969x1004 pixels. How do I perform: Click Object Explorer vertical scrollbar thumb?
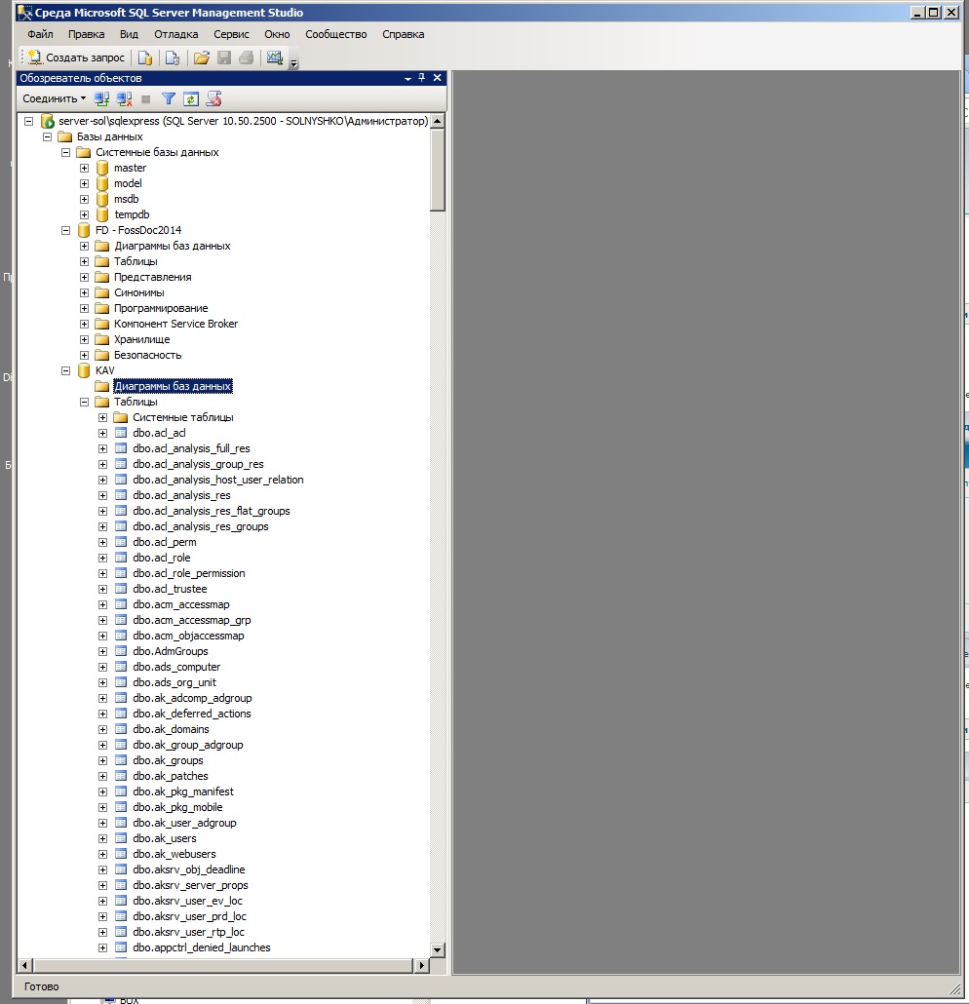[438, 171]
